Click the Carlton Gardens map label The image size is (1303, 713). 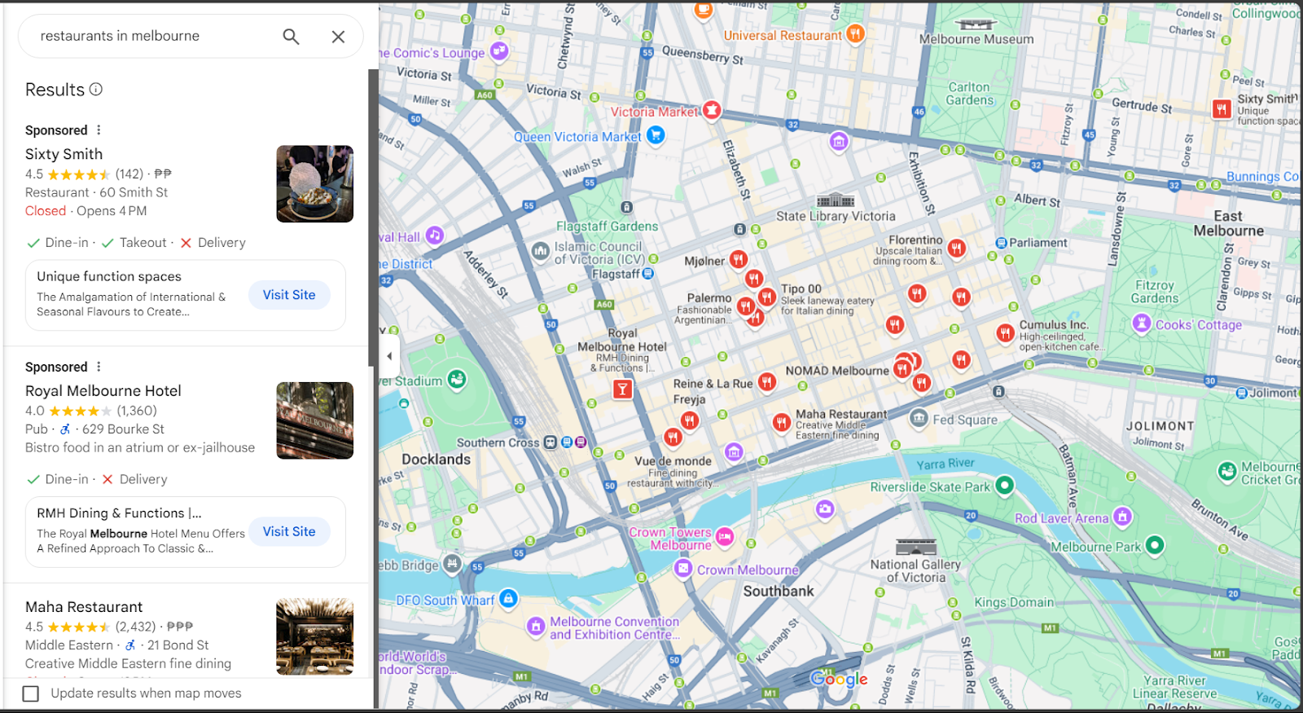click(970, 94)
